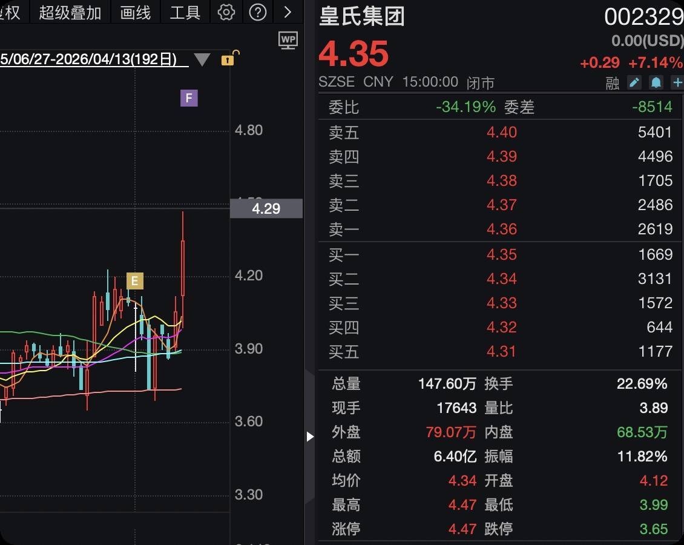Click the purple F event marker
This screenshot has height=545, width=684.
tap(189, 98)
